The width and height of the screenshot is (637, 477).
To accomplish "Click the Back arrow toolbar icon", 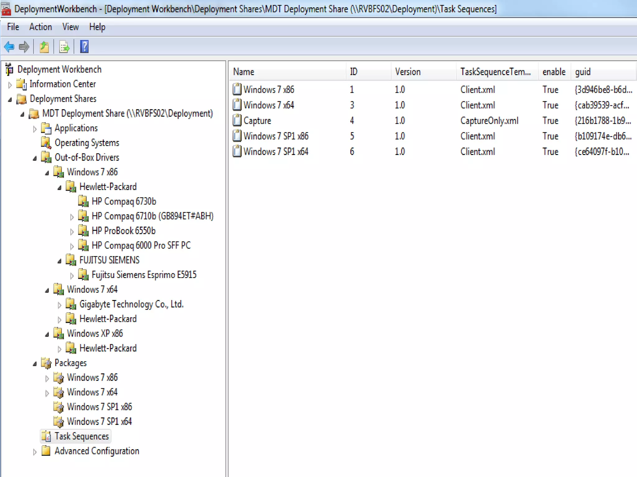I will point(9,47).
